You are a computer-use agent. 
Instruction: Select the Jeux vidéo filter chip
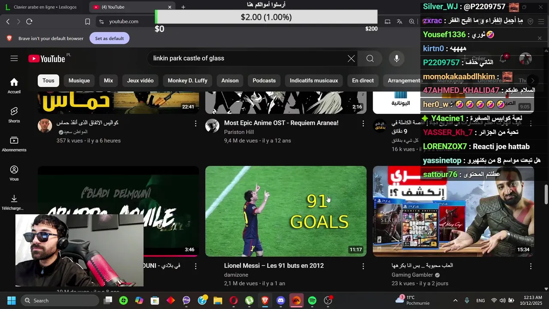140,81
